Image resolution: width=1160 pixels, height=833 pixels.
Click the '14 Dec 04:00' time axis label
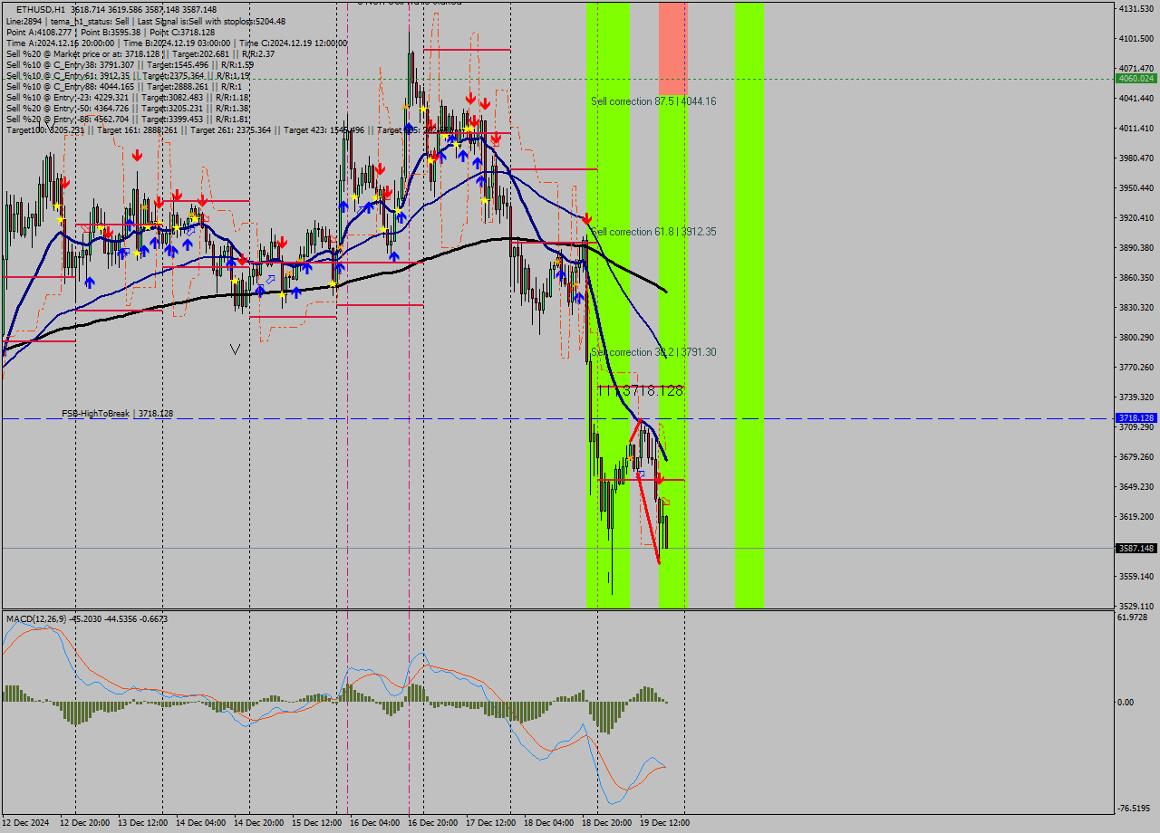point(200,823)
